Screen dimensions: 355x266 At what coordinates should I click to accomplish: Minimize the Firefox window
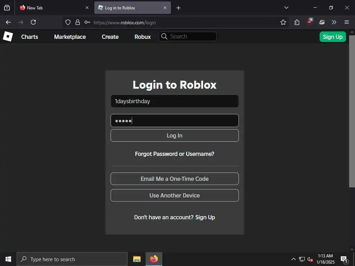(x=315, y=8)
